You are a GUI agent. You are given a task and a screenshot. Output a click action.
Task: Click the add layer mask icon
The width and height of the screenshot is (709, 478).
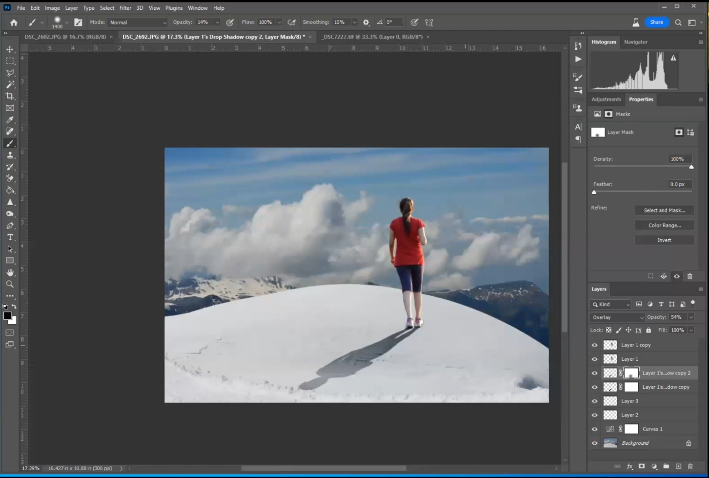click(642, 466)
